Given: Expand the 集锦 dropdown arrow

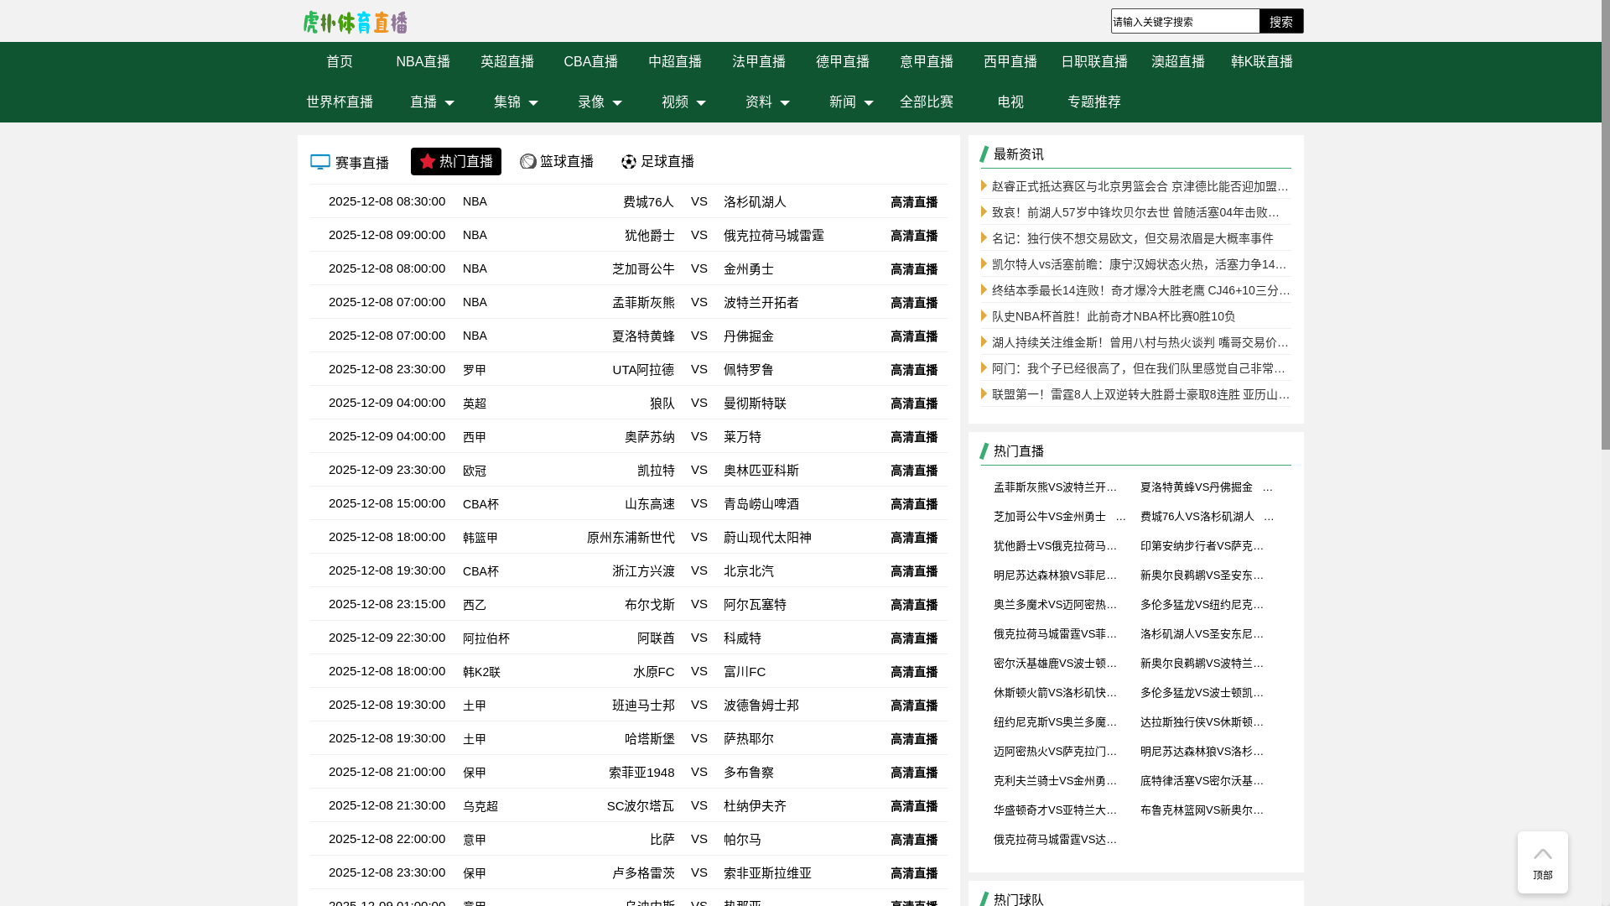Looking at the screenshot, I should click(x=532, y=103).
